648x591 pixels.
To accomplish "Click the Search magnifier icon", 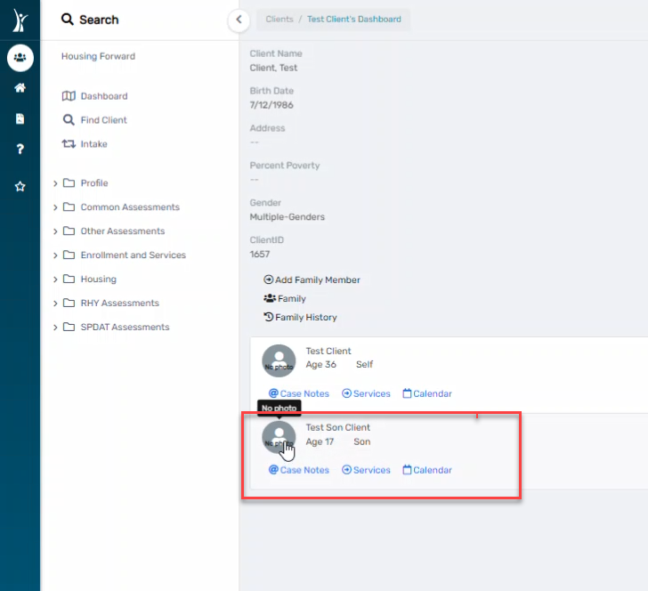I will (67, 19).
